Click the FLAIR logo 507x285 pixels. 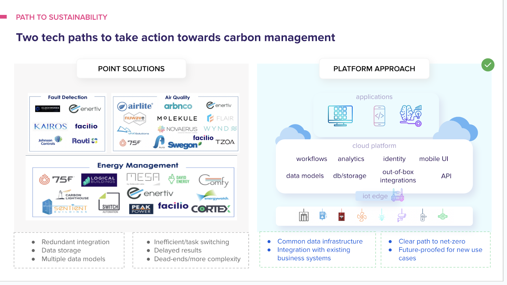coord(220,118)
